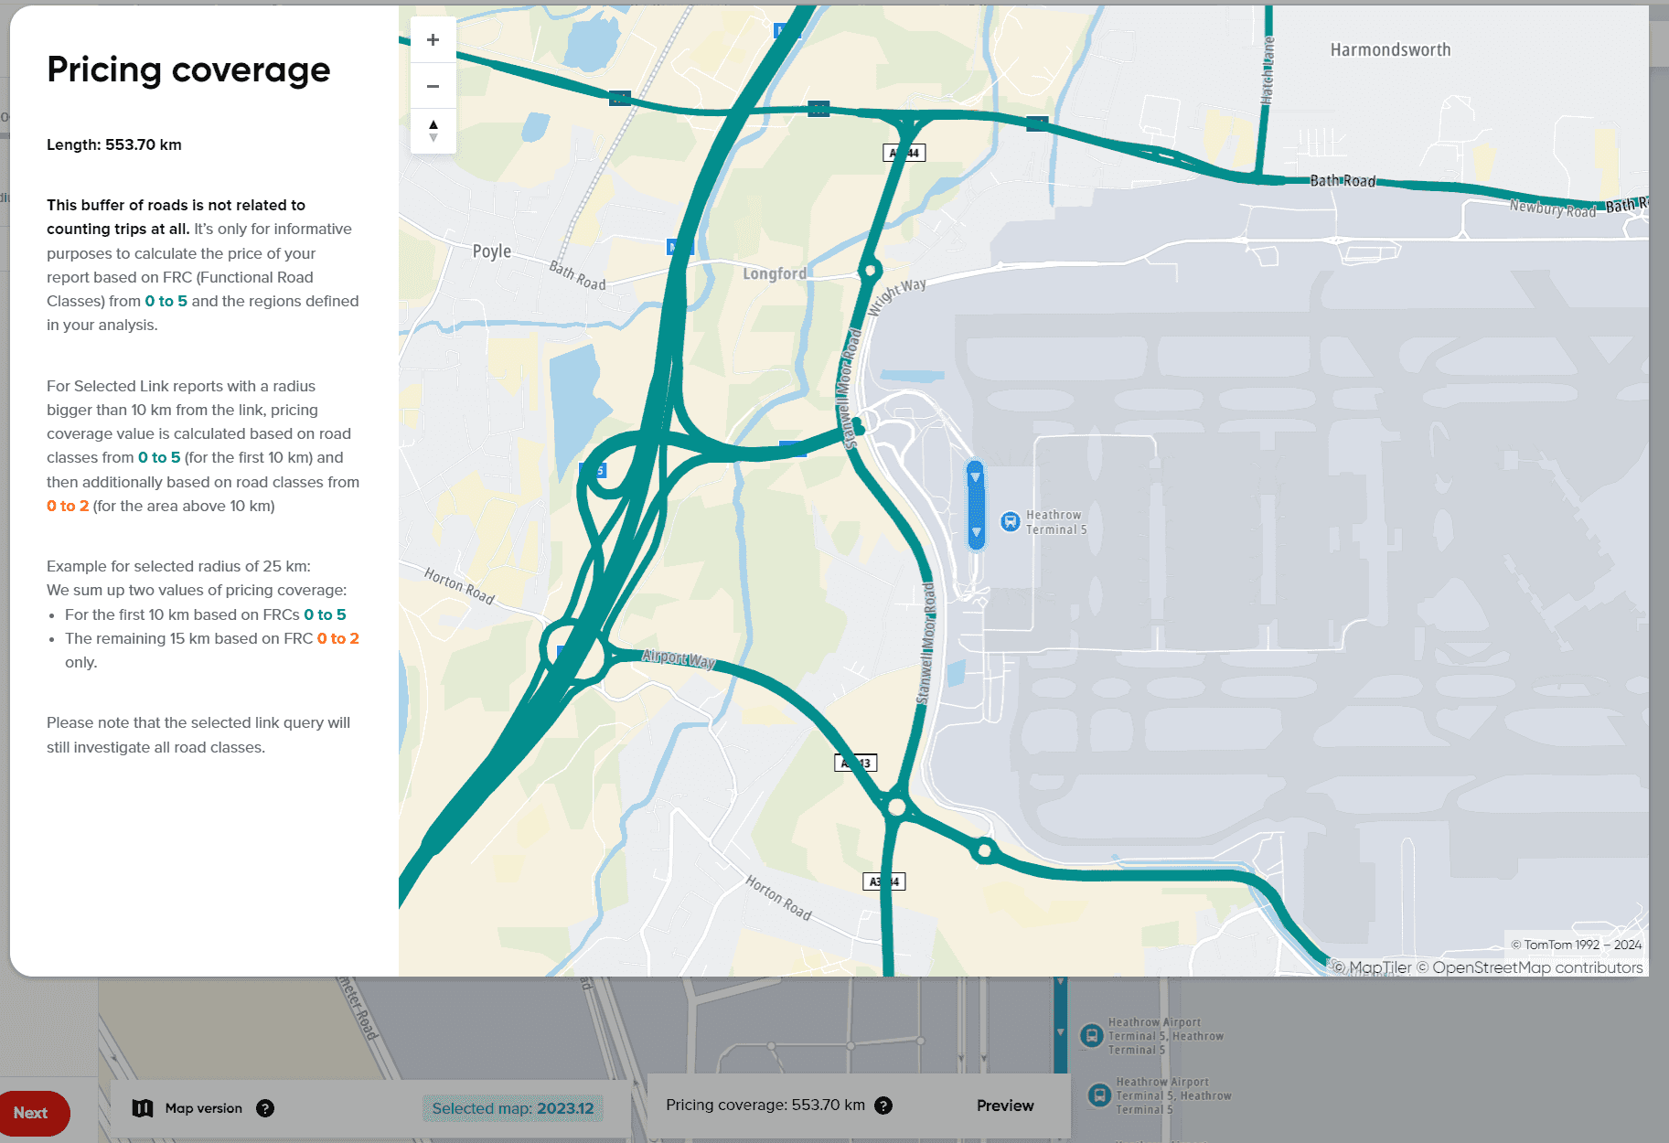Open help icon beside Map version
The width and height of the screenshot is (1669, 1143).
coord(265,1108)
